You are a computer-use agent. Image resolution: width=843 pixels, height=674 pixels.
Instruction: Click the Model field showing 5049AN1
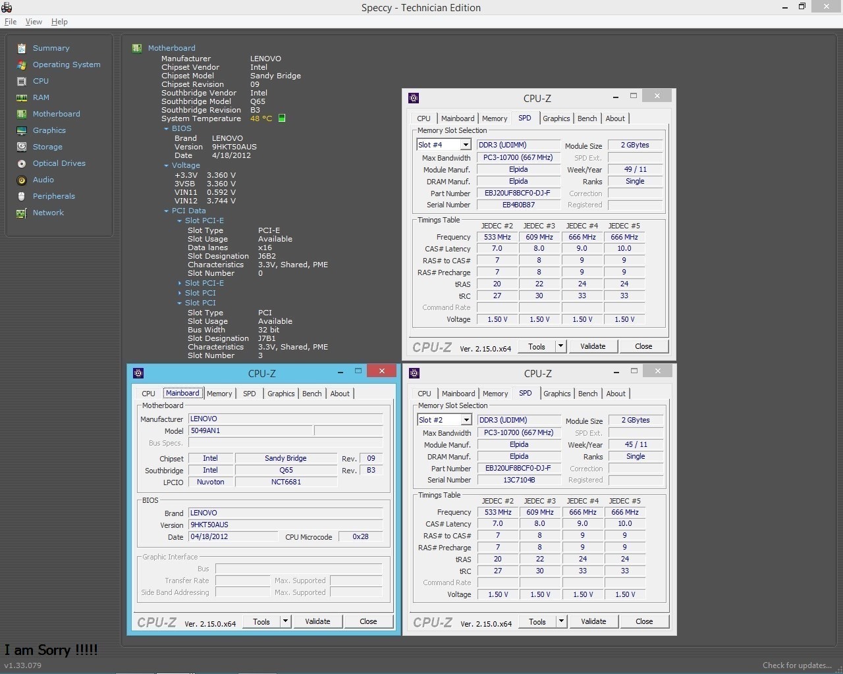(x=250, y=430)
